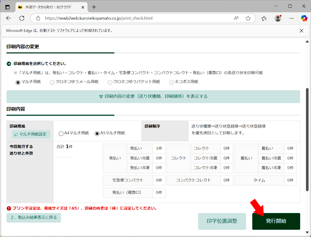Open the Edge profile avatar

(278, 18)
